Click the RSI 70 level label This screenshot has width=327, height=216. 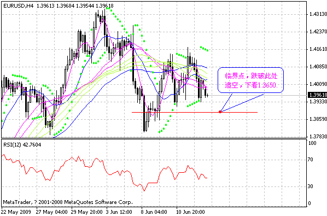coord(311,160)
